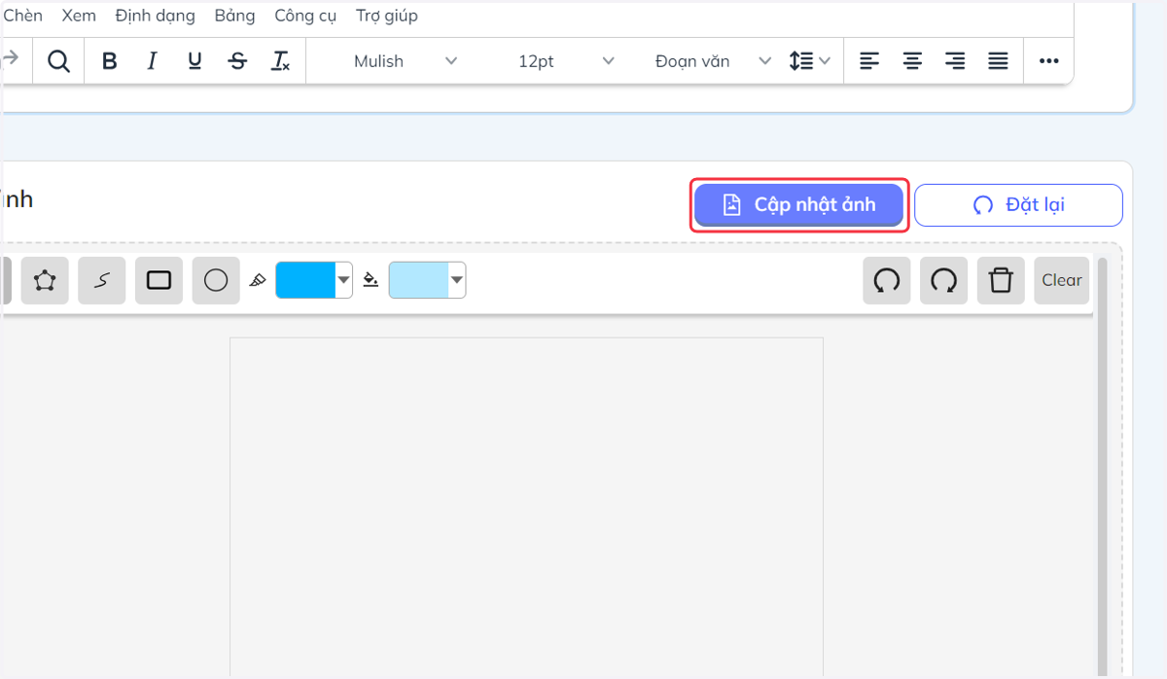Screen dimensions: 1167x679
Task: Pick the light blue fill color swatch
Action: click(x=419, y=280)
